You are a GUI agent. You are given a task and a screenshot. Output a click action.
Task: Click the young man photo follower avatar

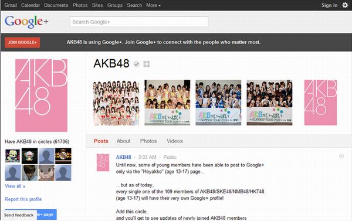pyautogui.click(x=30, y=173)
